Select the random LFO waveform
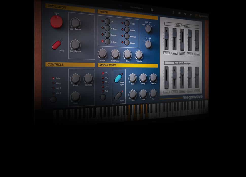246x177 pixels. 107,91
